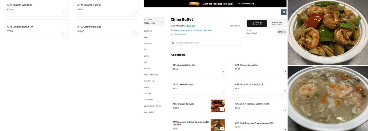The width and height of the screenshot is (368, 131).
Task: Add AP10. Sesame Ball(10) to cart
Action: pos(134,12)
